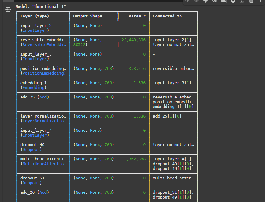Click output shape (None, None) of input_layer_2
This screenshot has width=265, height=202.
click(x=88, y=26)
